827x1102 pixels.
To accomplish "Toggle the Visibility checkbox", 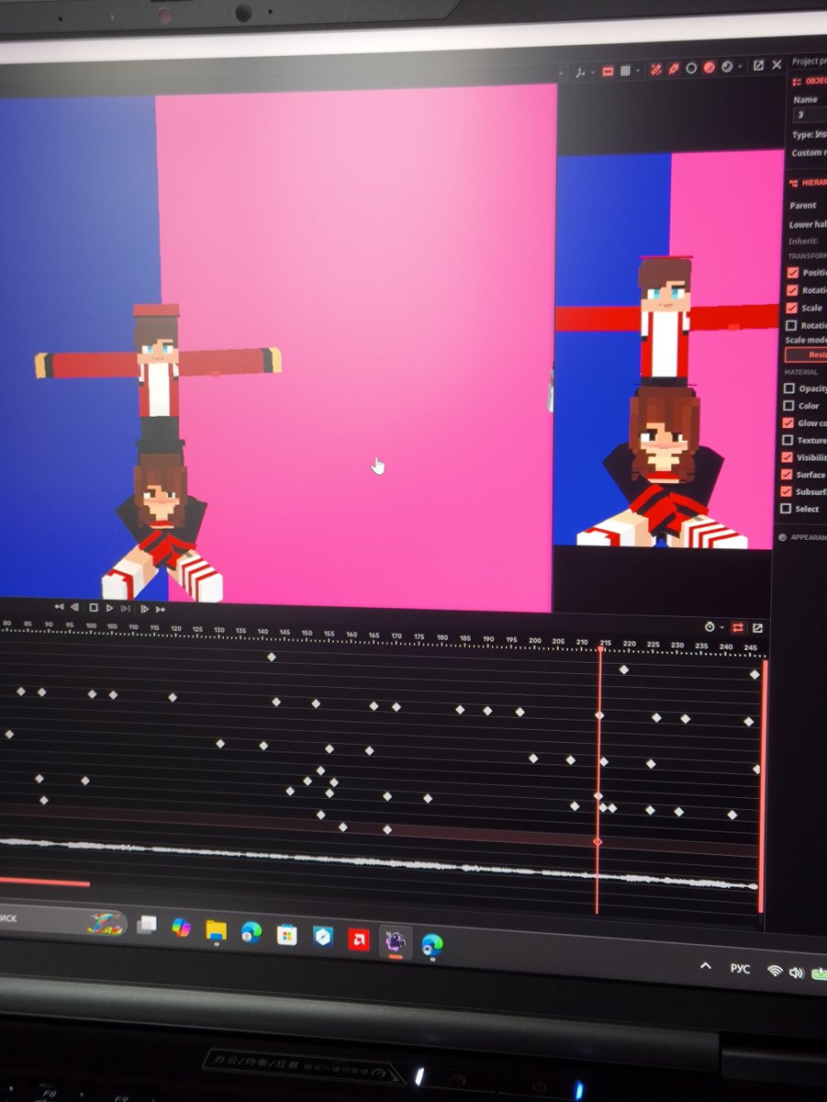I will click(x=787, y=457).
